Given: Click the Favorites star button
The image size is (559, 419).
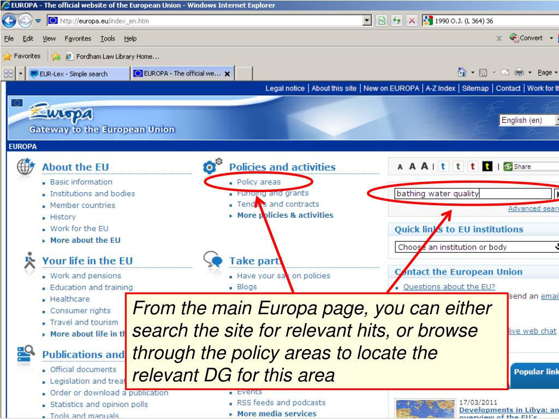Looking at the screenshot, I should coord(22,56).
